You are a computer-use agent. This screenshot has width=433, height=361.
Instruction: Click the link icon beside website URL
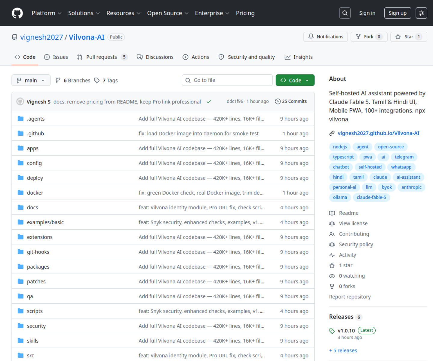click(x=332, y=133)
